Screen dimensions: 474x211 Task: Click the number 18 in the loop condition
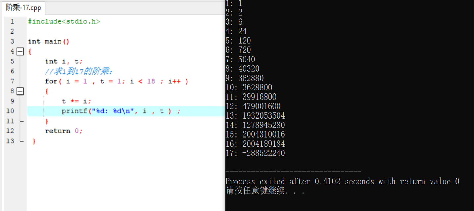(x=151, y=81)
